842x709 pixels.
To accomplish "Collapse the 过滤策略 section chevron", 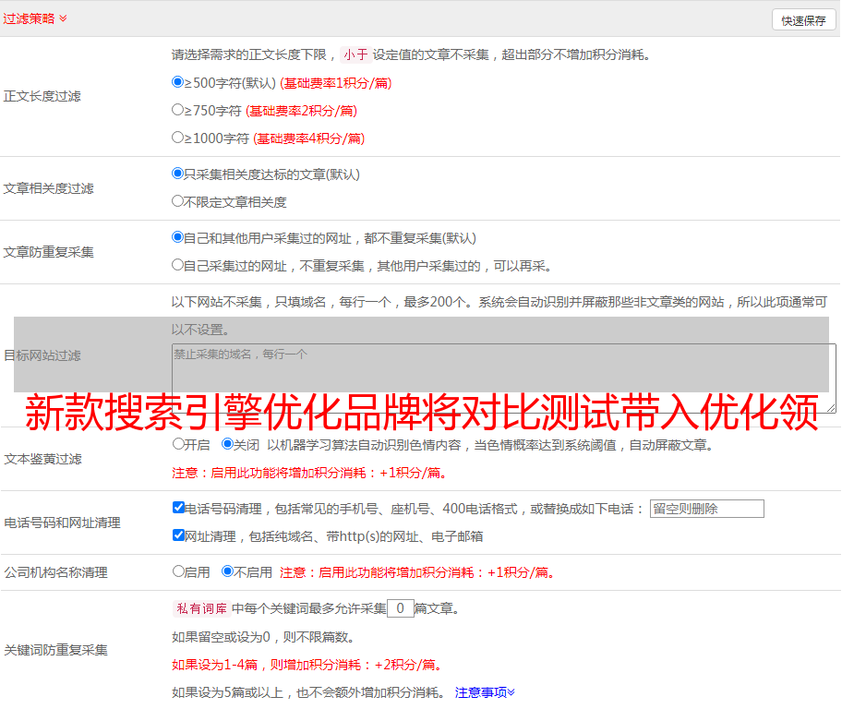I will (63, 18).
